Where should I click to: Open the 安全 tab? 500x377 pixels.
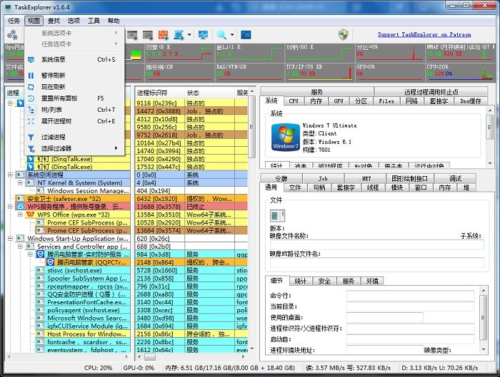point(324,282)
